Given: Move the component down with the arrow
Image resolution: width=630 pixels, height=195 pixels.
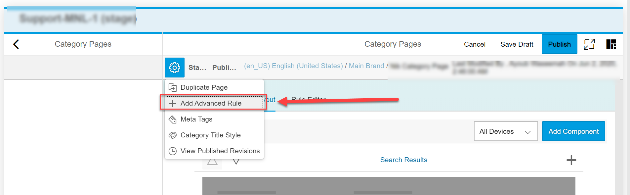Looking at the screenshot, I should pyautogui.click(x=236, y=162).
